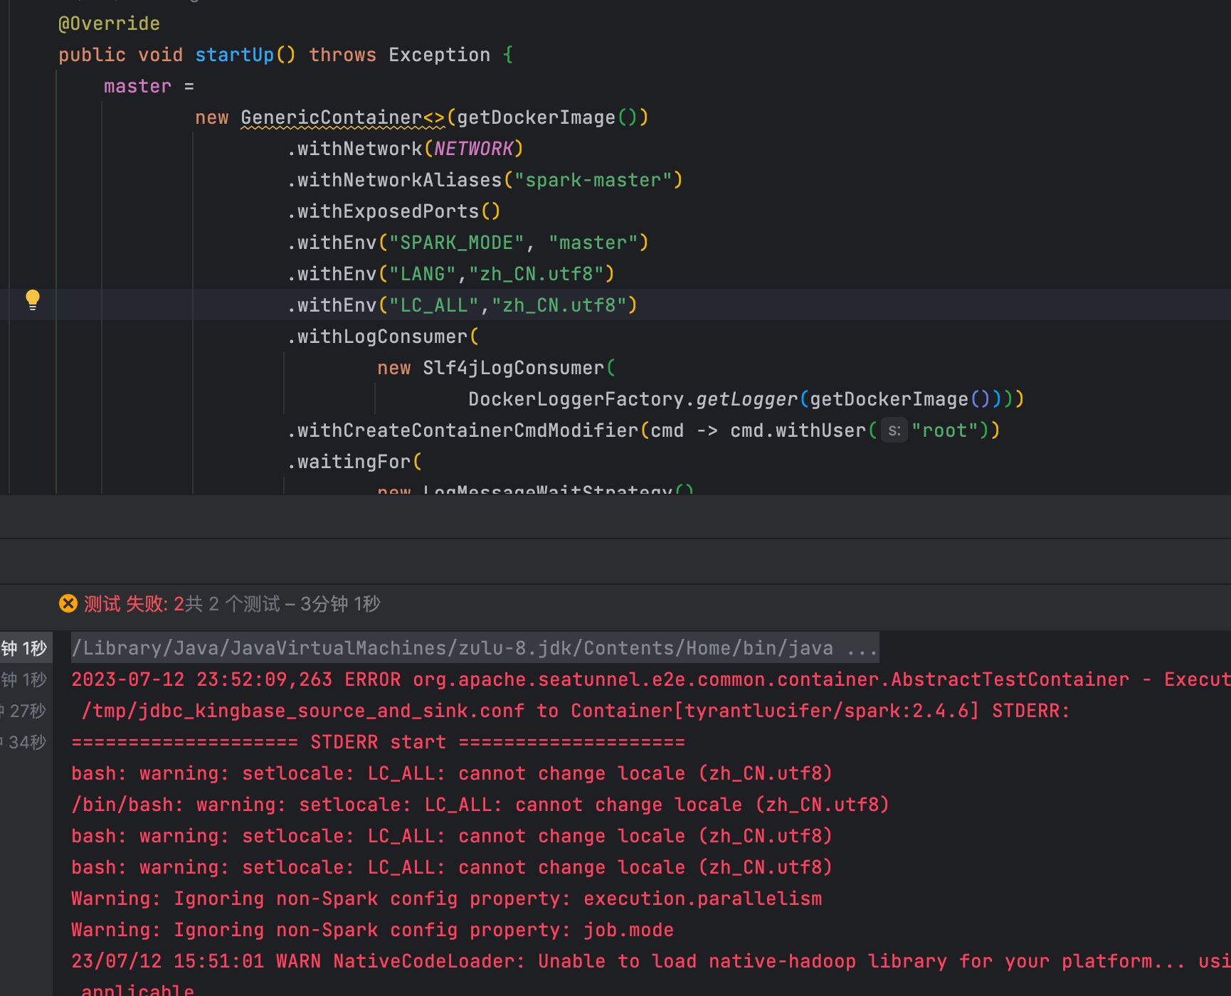This screenshot has height=996, width=1231.
Task: Click the job.mode warning line
Action: click(x=372, y=930)
